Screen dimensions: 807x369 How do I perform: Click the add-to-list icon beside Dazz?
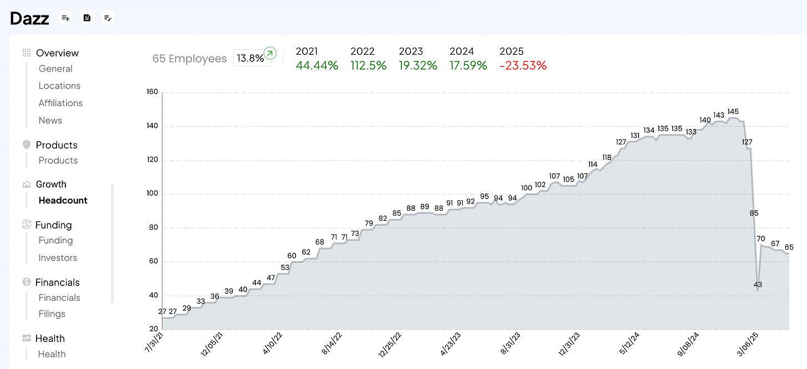pos(65,18)
